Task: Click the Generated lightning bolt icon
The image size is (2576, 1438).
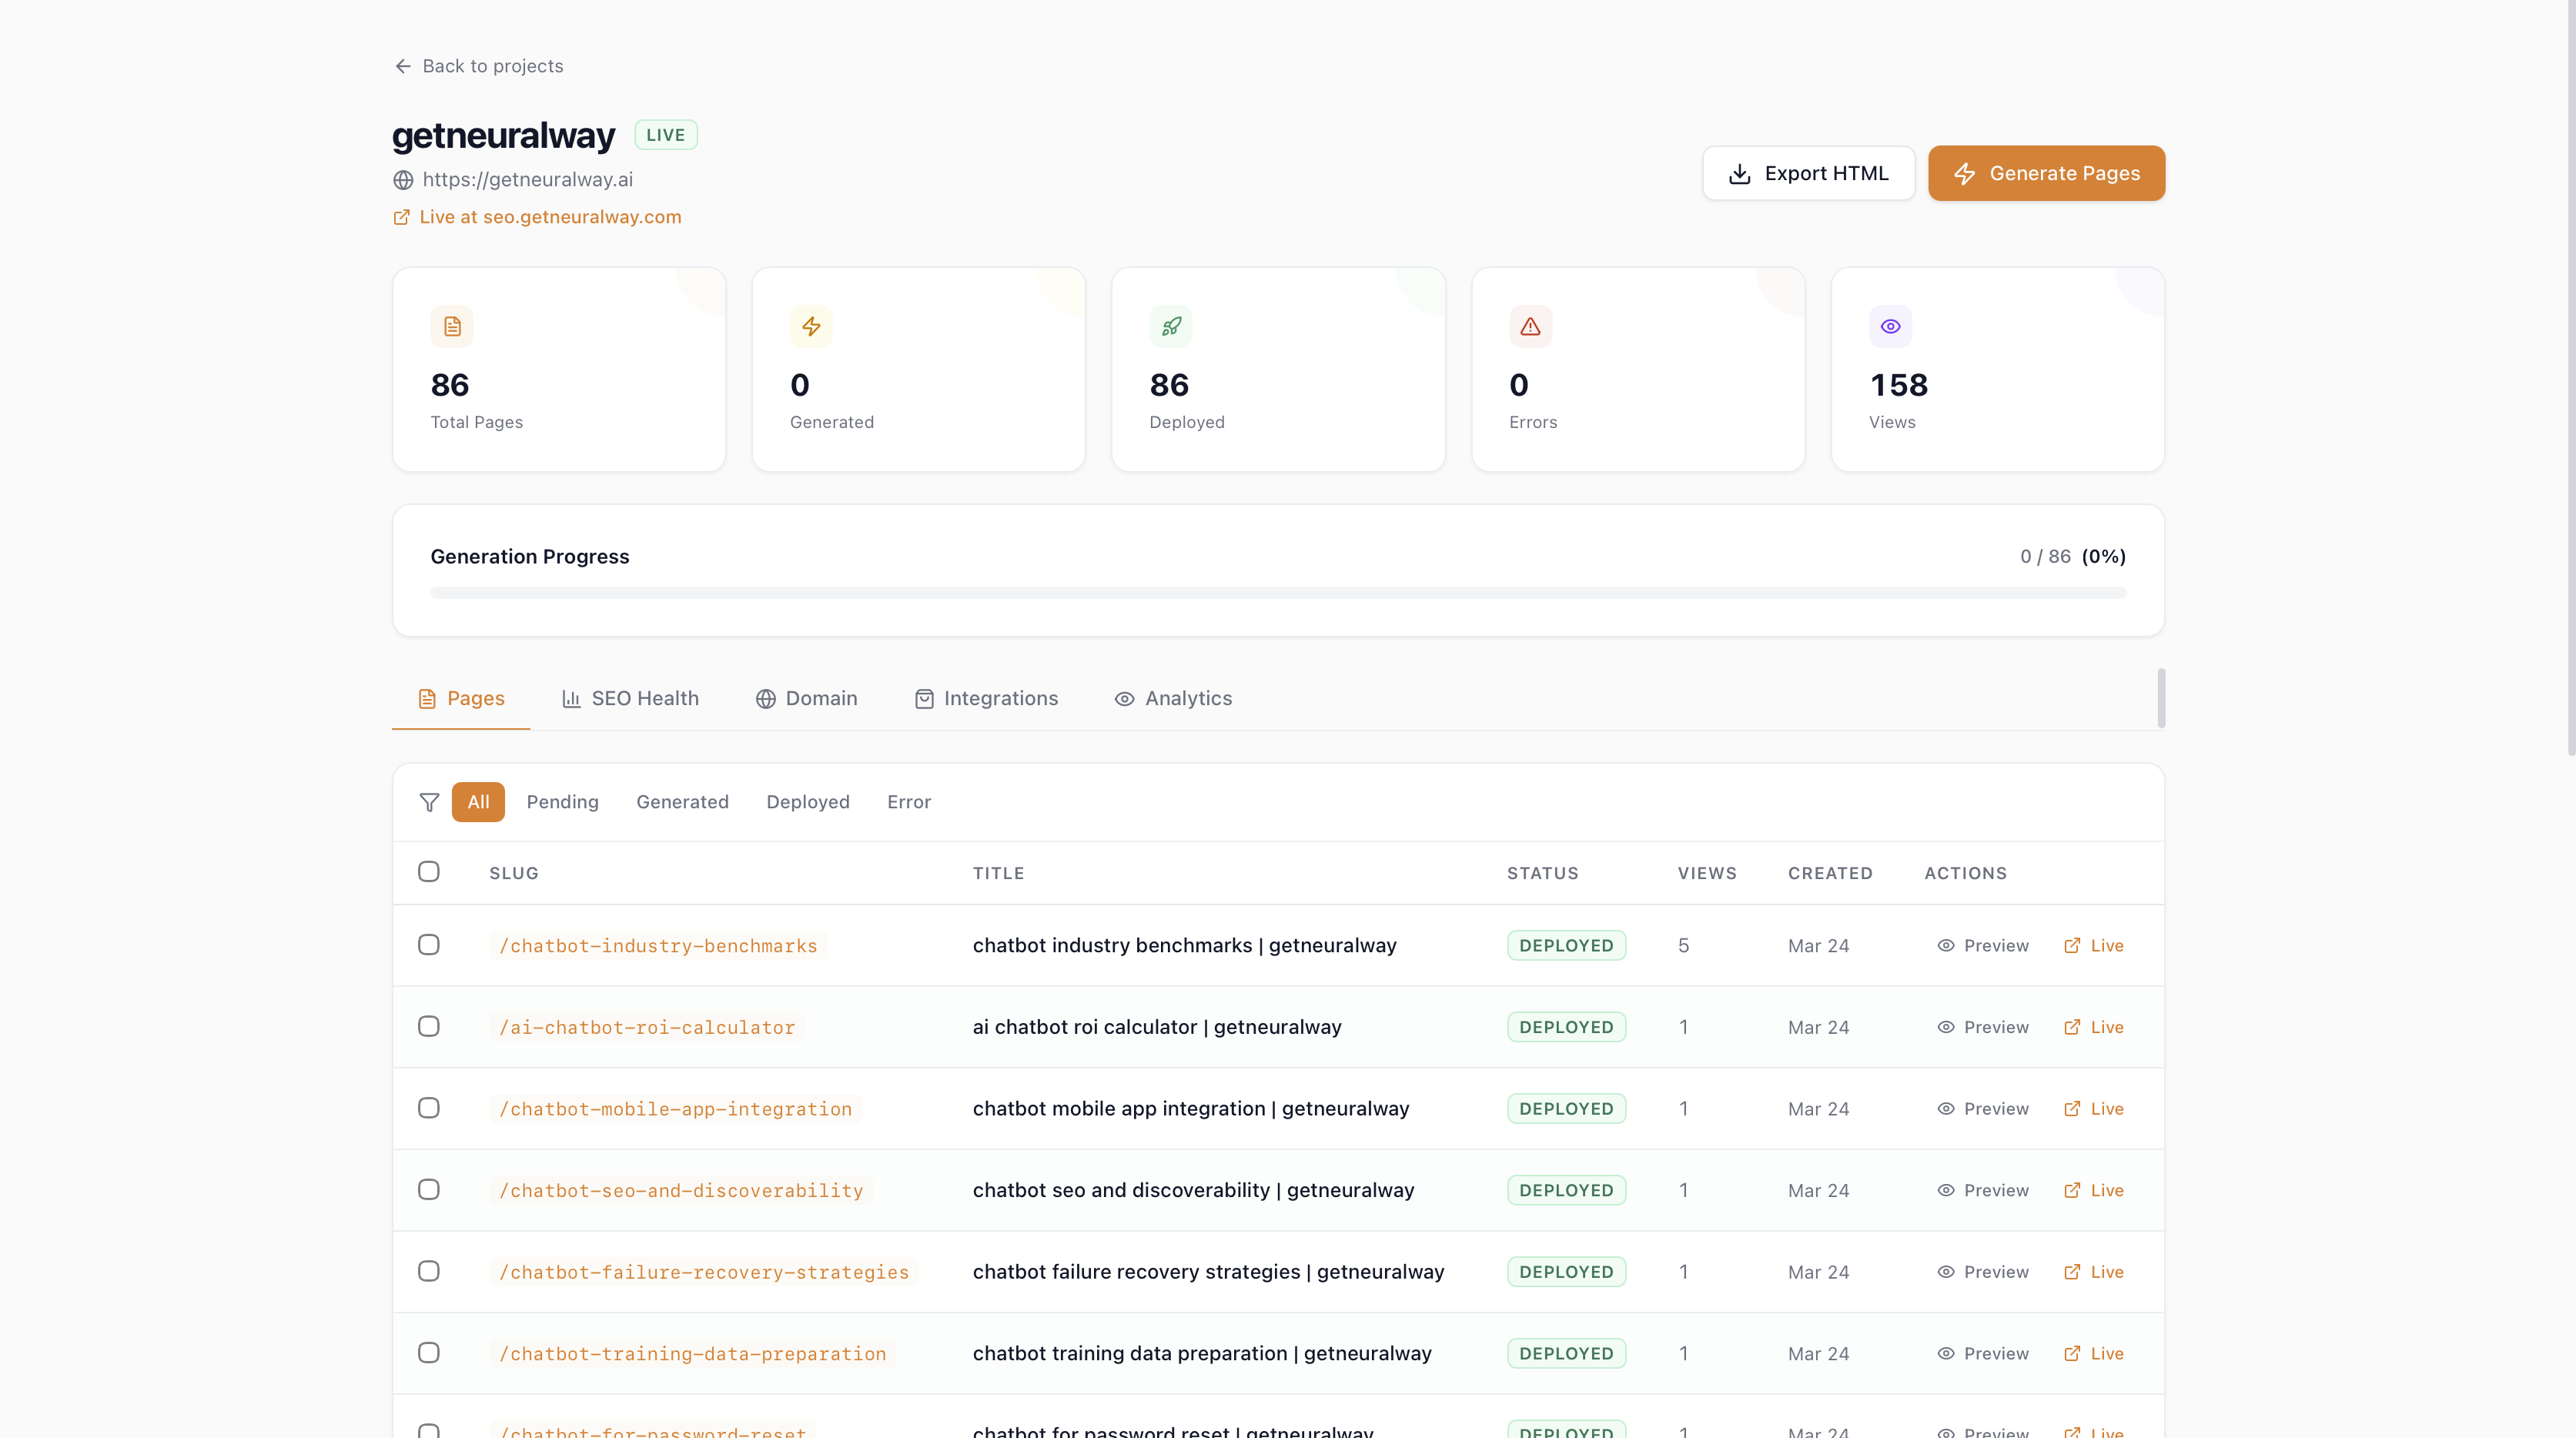Action: [811, 327]
